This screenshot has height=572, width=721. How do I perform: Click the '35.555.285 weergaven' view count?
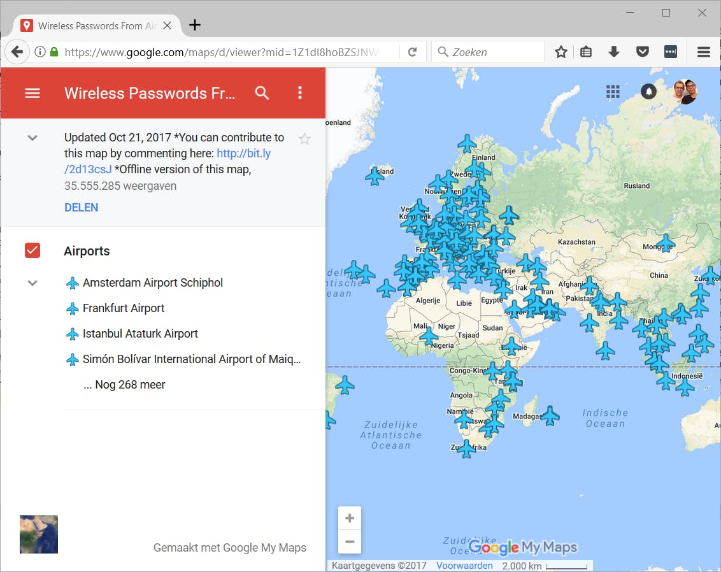[x=120, y=186]
